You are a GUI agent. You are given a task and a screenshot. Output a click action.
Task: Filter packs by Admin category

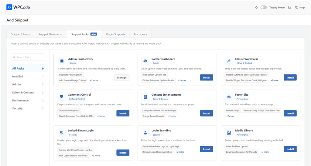coord(28,84)
